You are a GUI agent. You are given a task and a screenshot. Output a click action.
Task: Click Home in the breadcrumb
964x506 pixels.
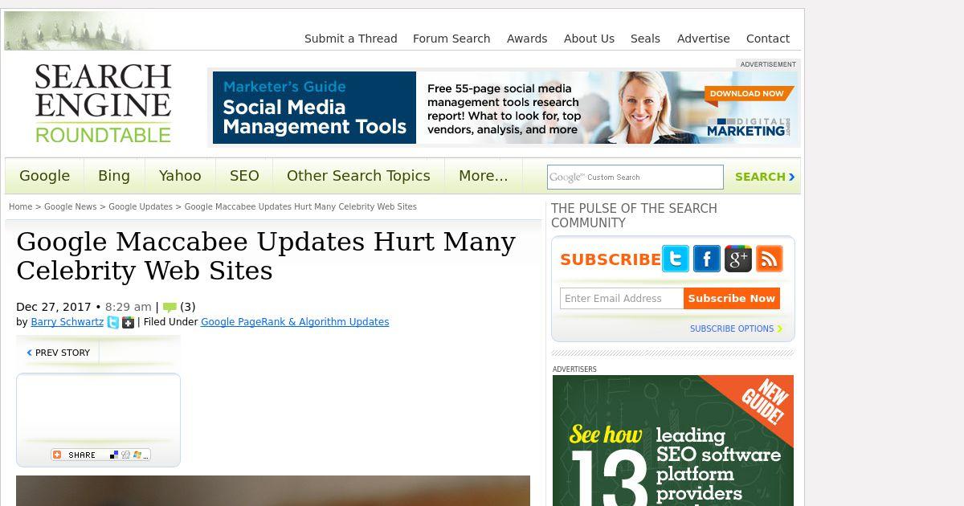coord(21,206)
